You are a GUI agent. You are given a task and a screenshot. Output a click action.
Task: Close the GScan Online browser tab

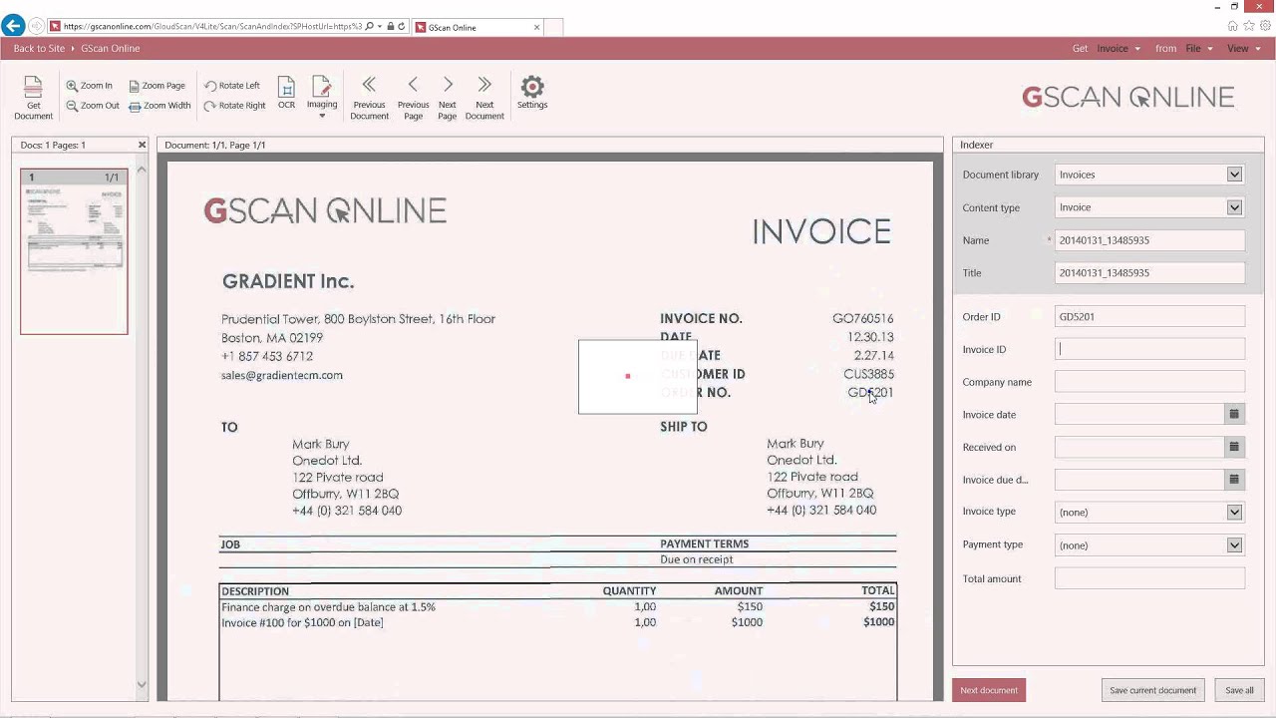coord(537,27)
